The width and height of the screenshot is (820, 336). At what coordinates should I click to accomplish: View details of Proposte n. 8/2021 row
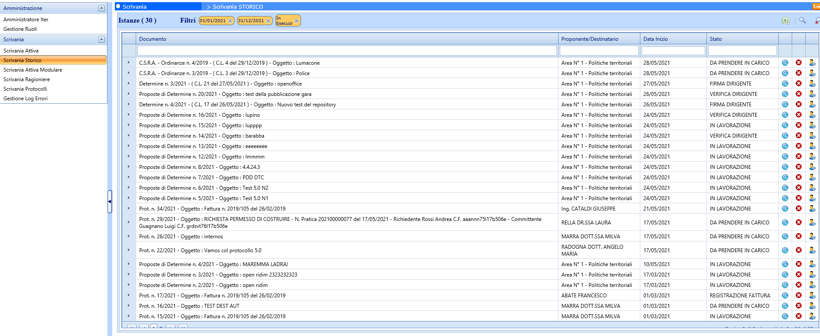pyautogui.click(x=785, y=167)
